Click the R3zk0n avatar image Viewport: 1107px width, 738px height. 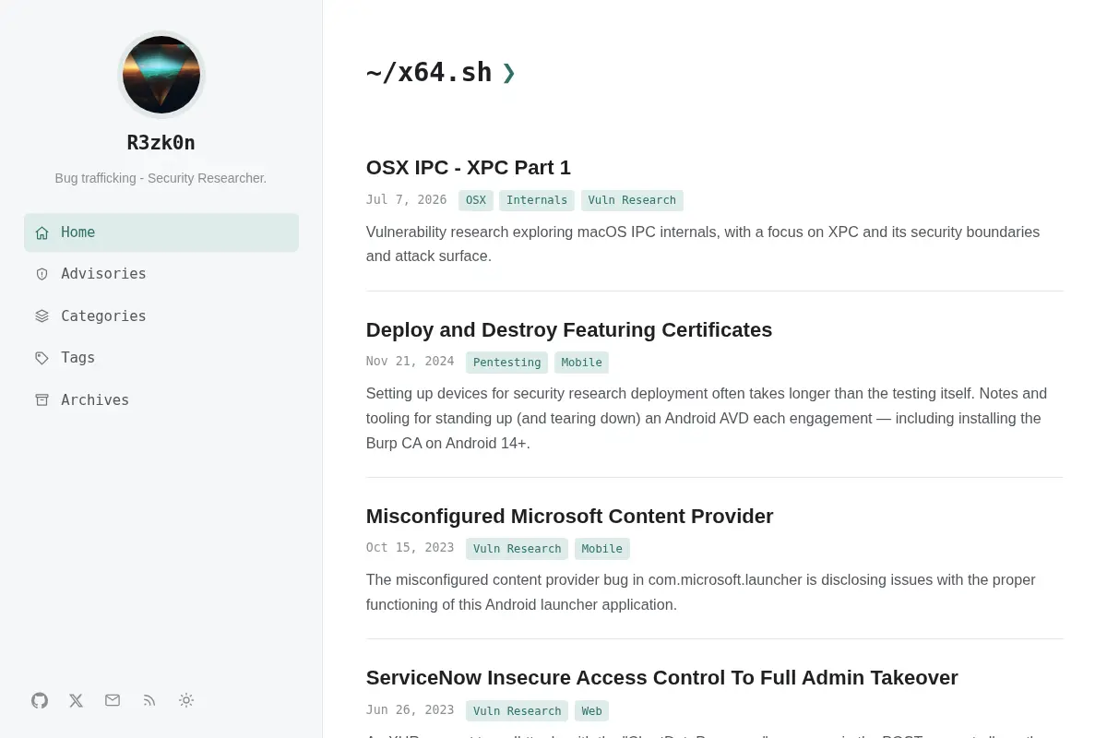[x=161, y=75]
